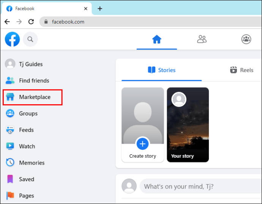Click the Pages flag icon
The image size is (262, 204).
tap(10, 196)
